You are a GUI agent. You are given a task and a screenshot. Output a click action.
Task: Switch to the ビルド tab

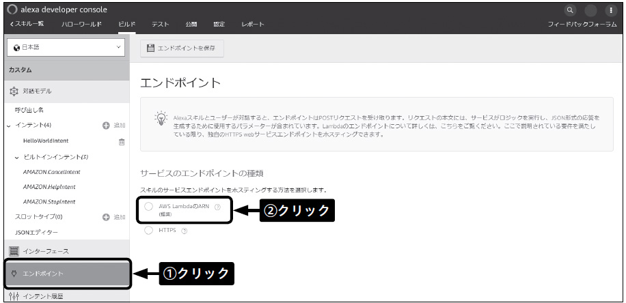click(x=127, y=25)
